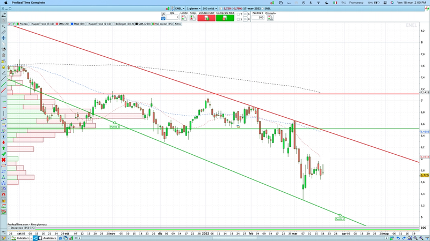Click Comprare MKT green buy button
This screenshot has height=241, width=430.
point(225,18)
